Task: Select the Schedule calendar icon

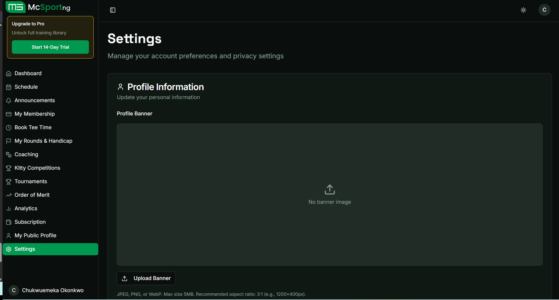Action: click(9, 87)
